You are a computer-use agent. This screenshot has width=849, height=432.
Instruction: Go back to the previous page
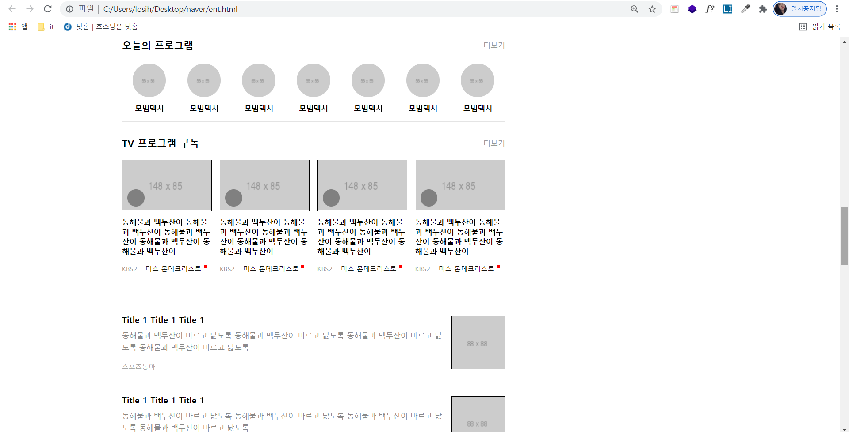12,9
